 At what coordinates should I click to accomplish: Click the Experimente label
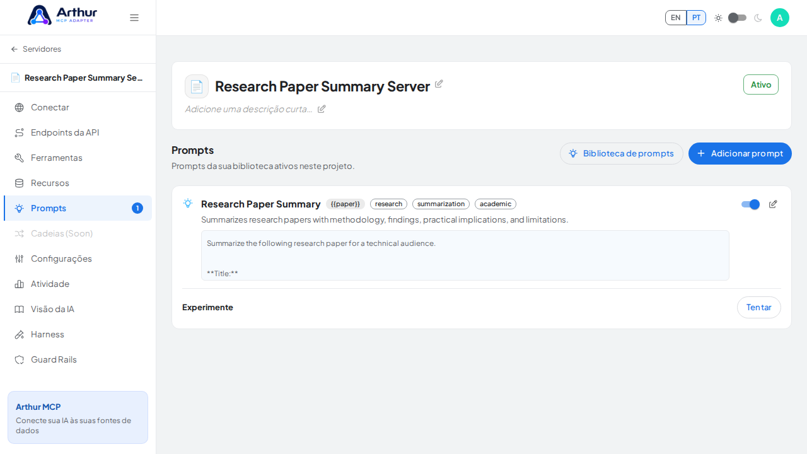coord(207,308)
